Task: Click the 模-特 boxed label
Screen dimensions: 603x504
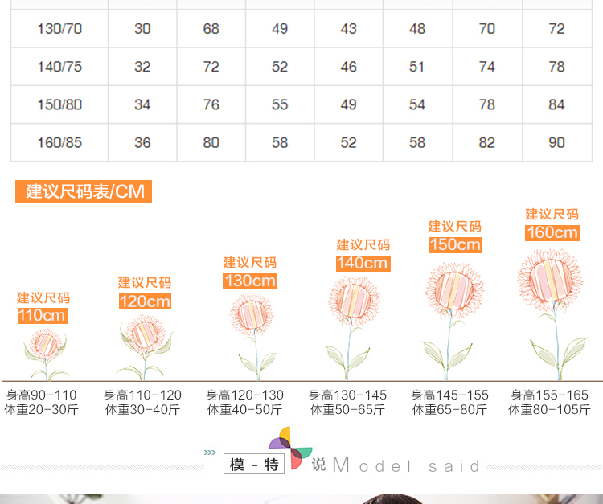Action: pos(254,464)
